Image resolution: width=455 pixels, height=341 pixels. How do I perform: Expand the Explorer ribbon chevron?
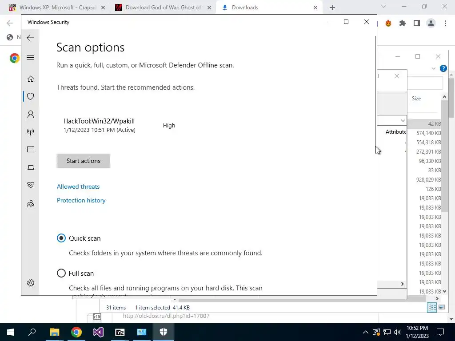[434, 68]
